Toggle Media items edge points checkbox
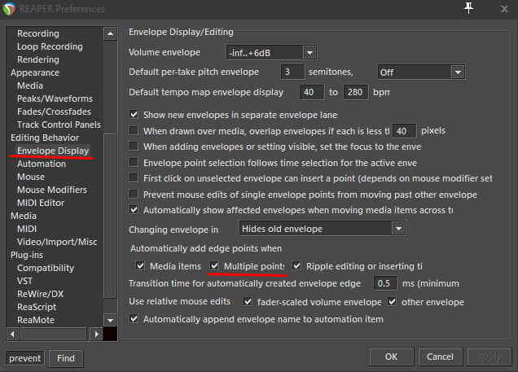 click(x=140, y=265)
